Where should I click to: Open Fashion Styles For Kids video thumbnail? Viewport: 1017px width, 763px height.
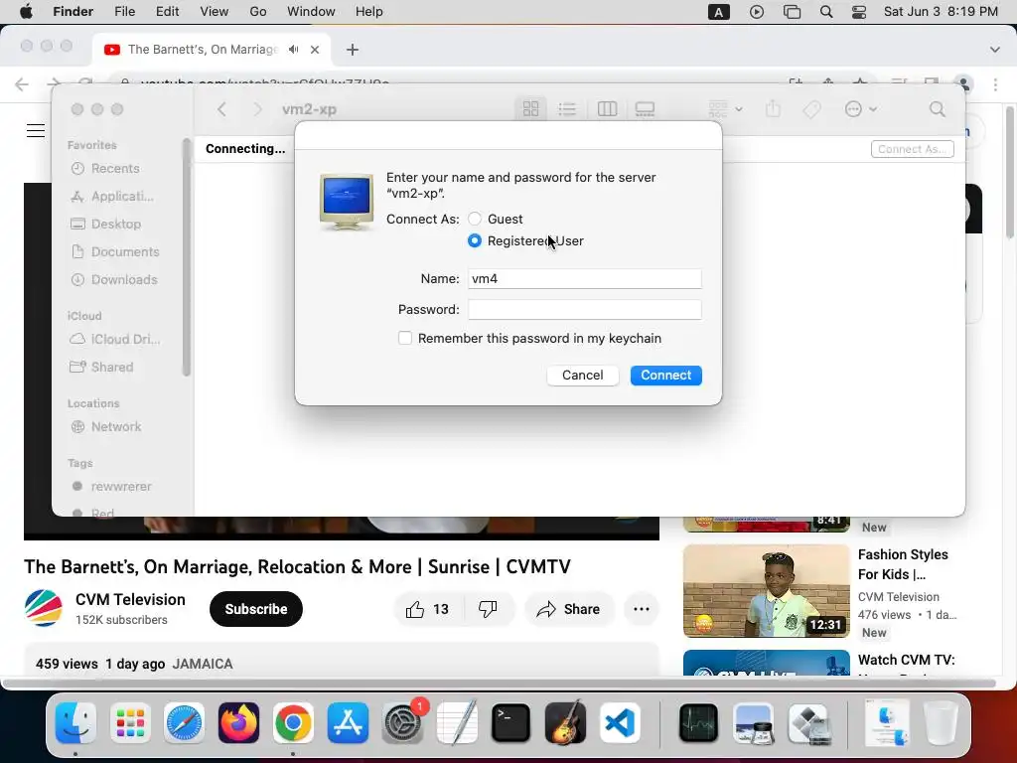(x=767, y=591)
